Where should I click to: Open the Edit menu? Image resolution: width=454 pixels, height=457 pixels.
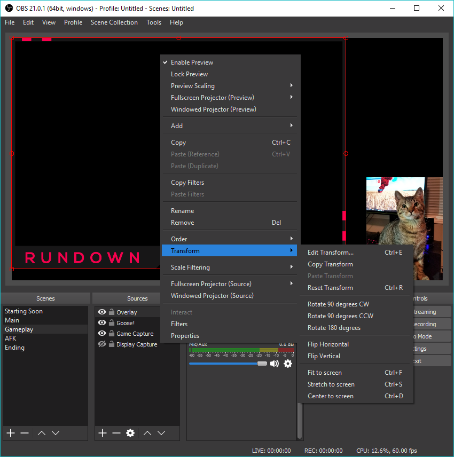tap(28, 22)
